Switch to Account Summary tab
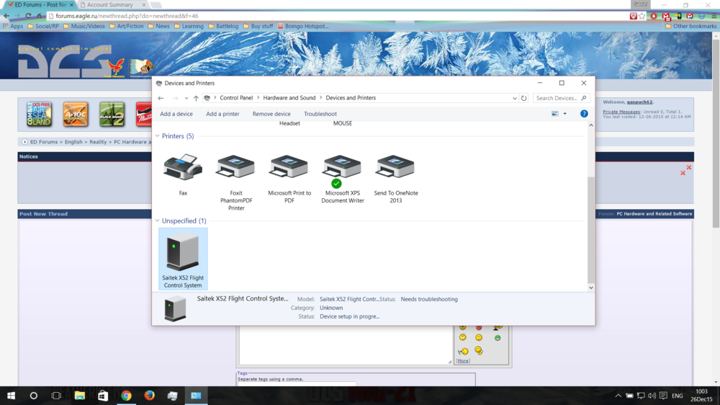The image size is (720, 405). (113, 4)
